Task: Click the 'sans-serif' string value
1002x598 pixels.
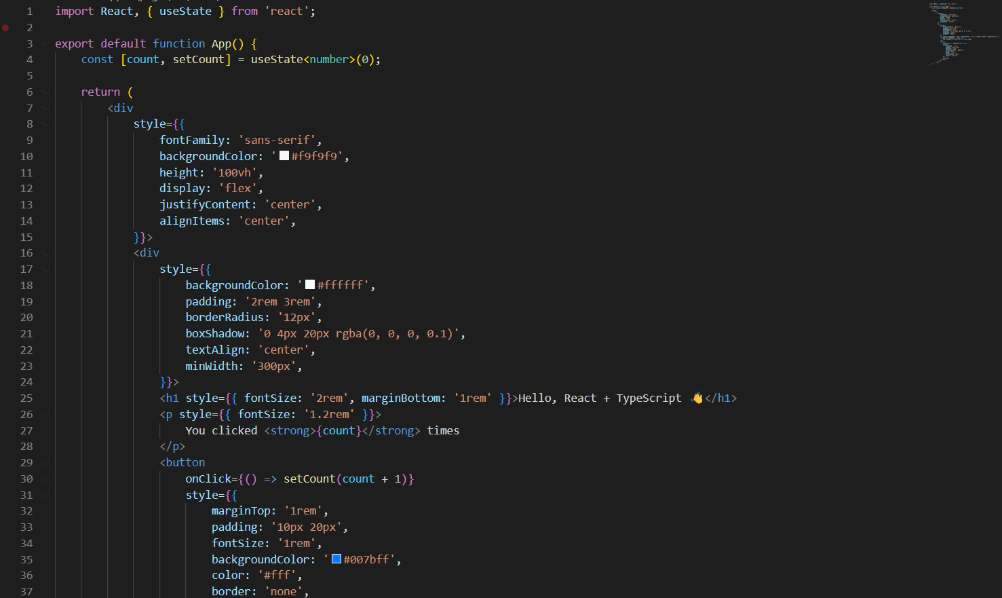Action: (x=277, y=141)
